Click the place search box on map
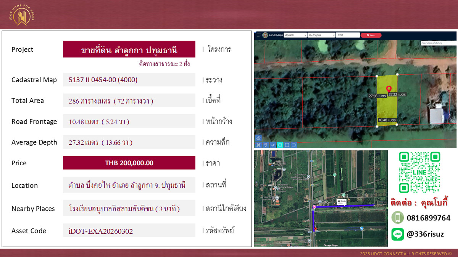 pyautogui.click(x=437, y=43)
